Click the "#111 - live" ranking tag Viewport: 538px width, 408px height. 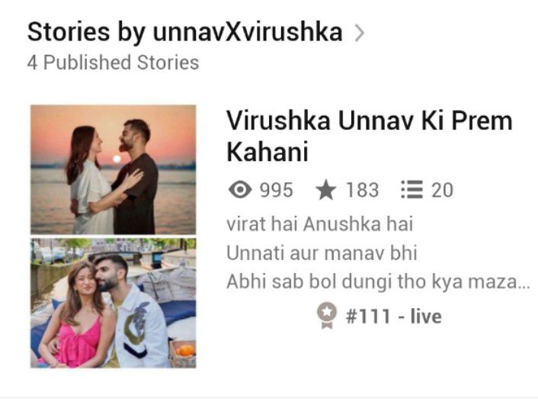(x=393, y=316)
